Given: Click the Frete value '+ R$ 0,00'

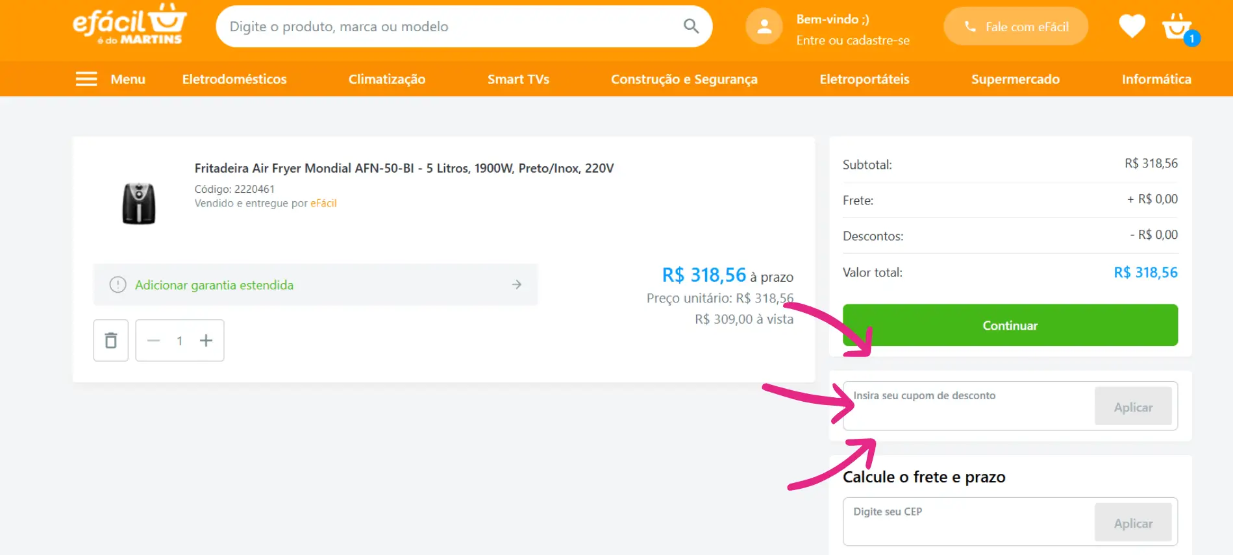Looking at the screenshot, I should tap(1152, 199).
